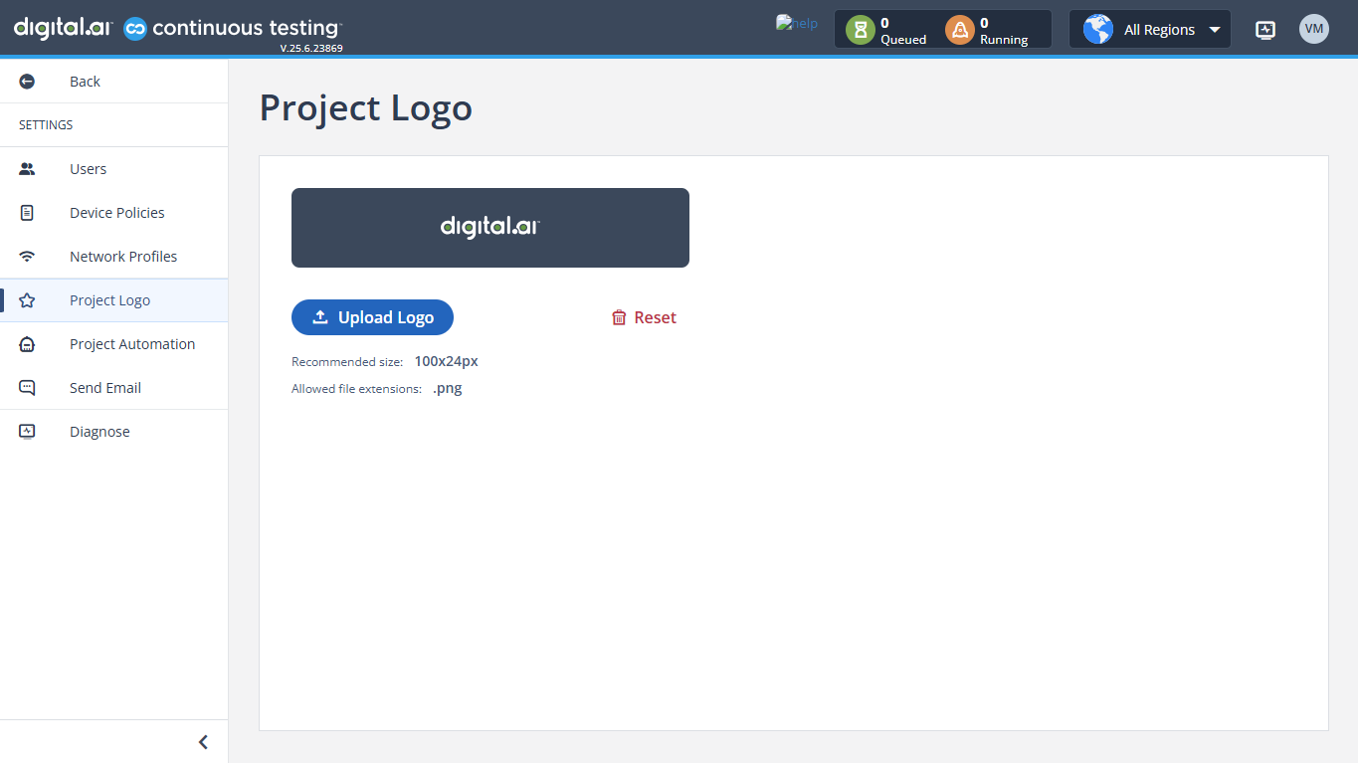Click the Device Policies document icon

click(x=27, y=213)
